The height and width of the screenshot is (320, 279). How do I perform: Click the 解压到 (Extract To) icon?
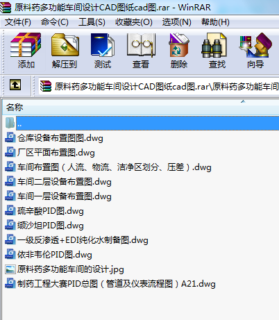65,51
